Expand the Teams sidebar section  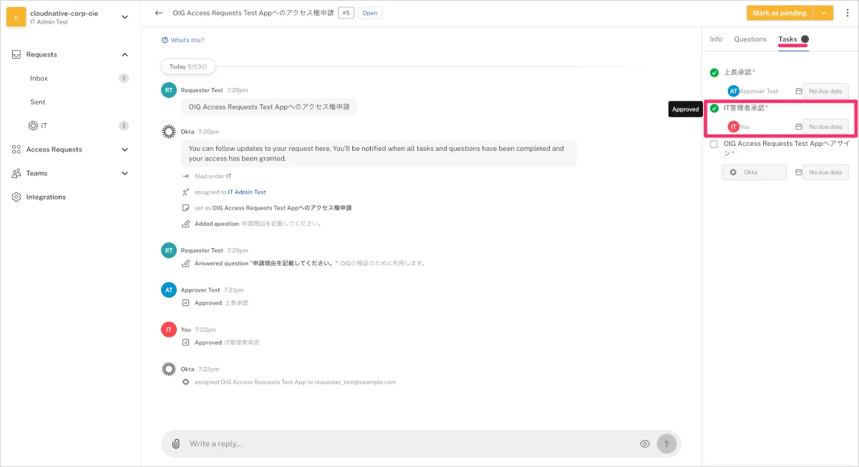(x=125, y=173)
